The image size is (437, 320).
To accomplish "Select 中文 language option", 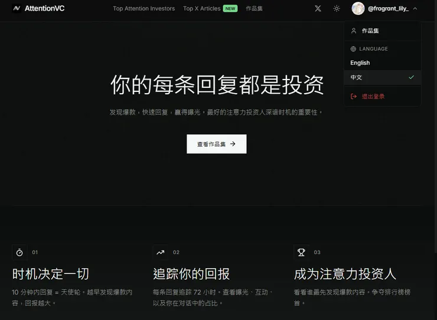I will click(383, 77).
